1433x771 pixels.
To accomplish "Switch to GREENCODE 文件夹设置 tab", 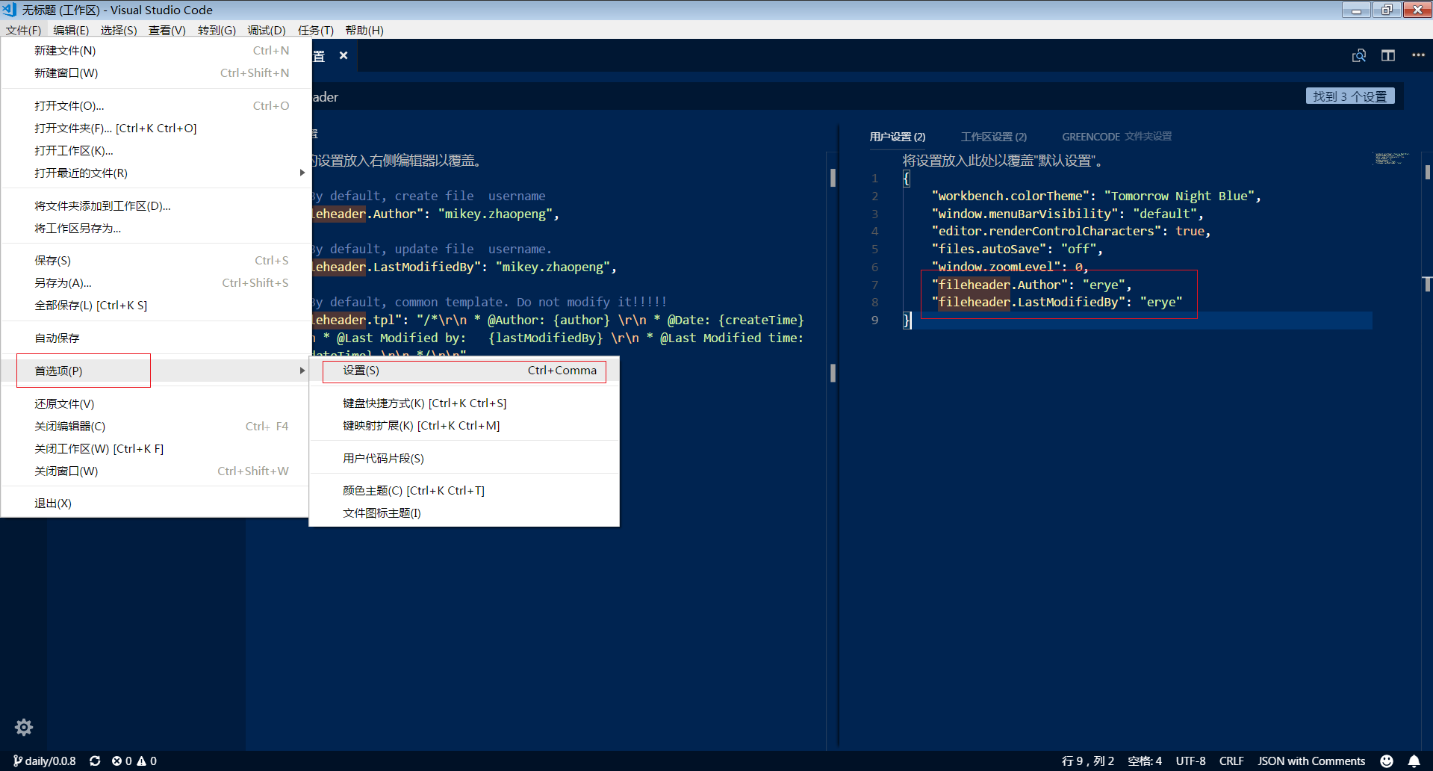I will (x=1117, y=137).
